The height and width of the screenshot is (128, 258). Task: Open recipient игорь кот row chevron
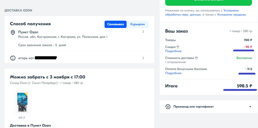[143, 58]
